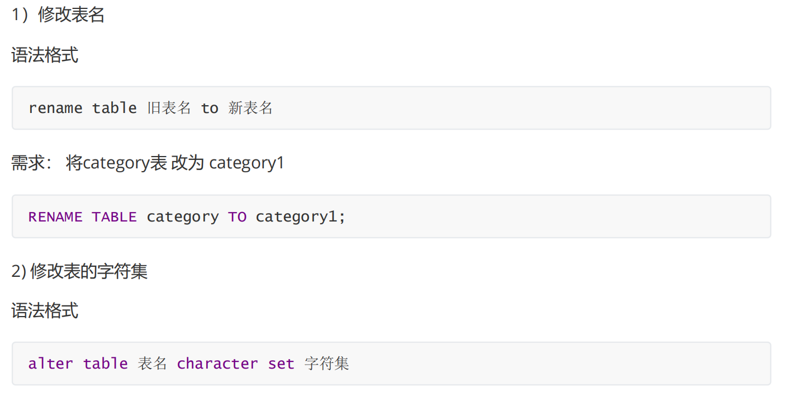
Task: Click the "set" keyword in the alter statement
Action: 281,364
